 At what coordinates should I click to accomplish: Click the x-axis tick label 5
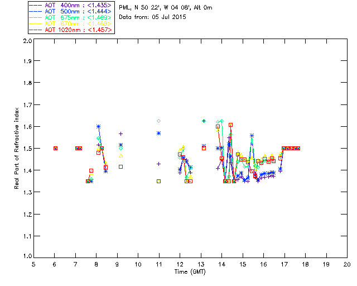tap(33, 265)
